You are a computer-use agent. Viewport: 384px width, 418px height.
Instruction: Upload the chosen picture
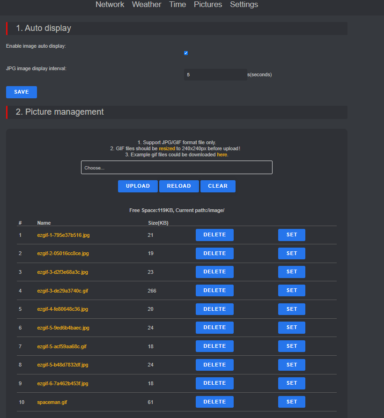138,186
